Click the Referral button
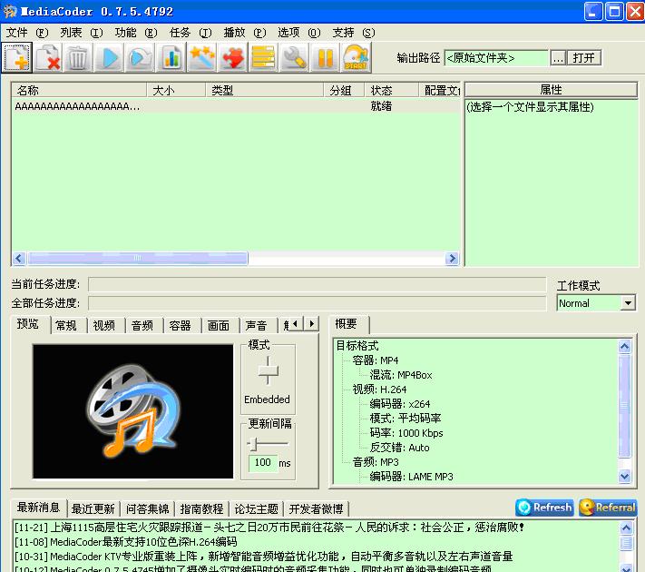 (608, 508)
